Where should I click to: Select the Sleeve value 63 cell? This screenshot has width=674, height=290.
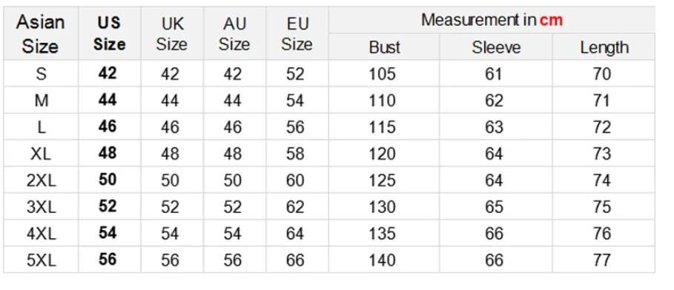495,127
